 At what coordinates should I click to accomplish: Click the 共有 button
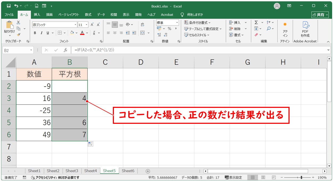[320, 15]
